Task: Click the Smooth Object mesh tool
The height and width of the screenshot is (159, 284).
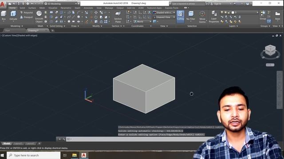Action: (x=39, y=17)
